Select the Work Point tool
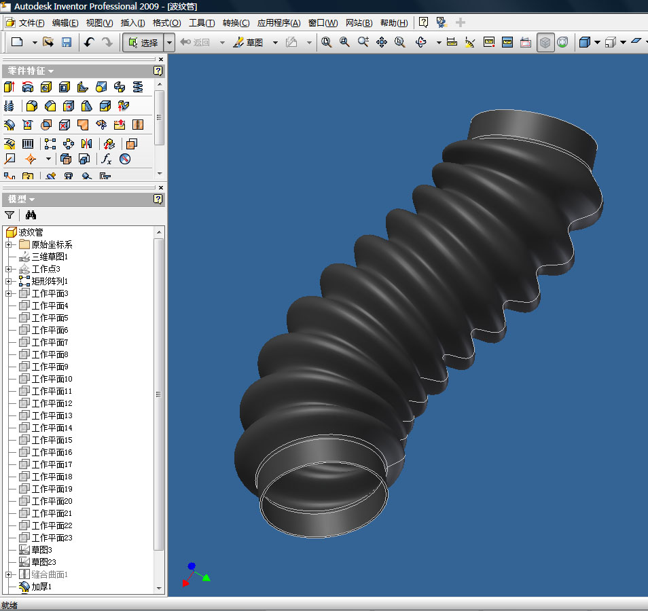The height and width of the screenshot is (611, 648). click(x=30, y=159)
